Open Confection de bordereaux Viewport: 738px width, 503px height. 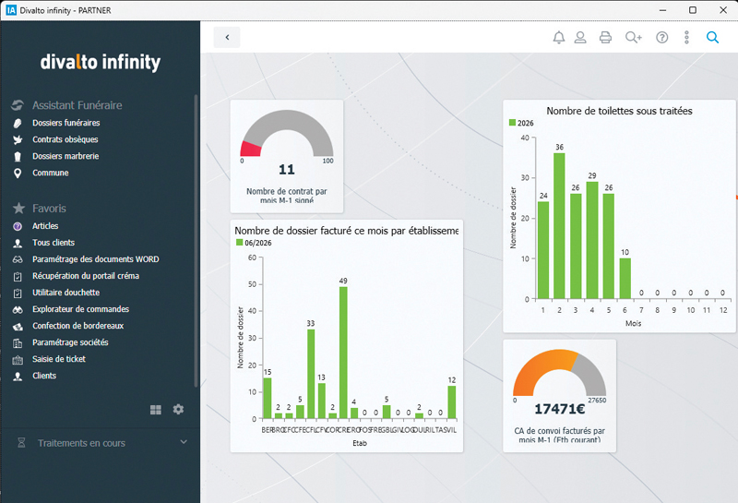click(x=77, y=326)
